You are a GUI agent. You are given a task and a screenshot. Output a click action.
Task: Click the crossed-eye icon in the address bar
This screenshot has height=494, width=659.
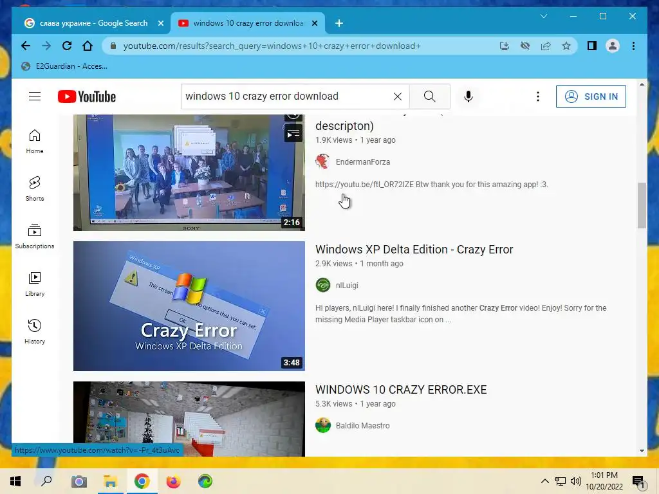click(x=525, y=46)
